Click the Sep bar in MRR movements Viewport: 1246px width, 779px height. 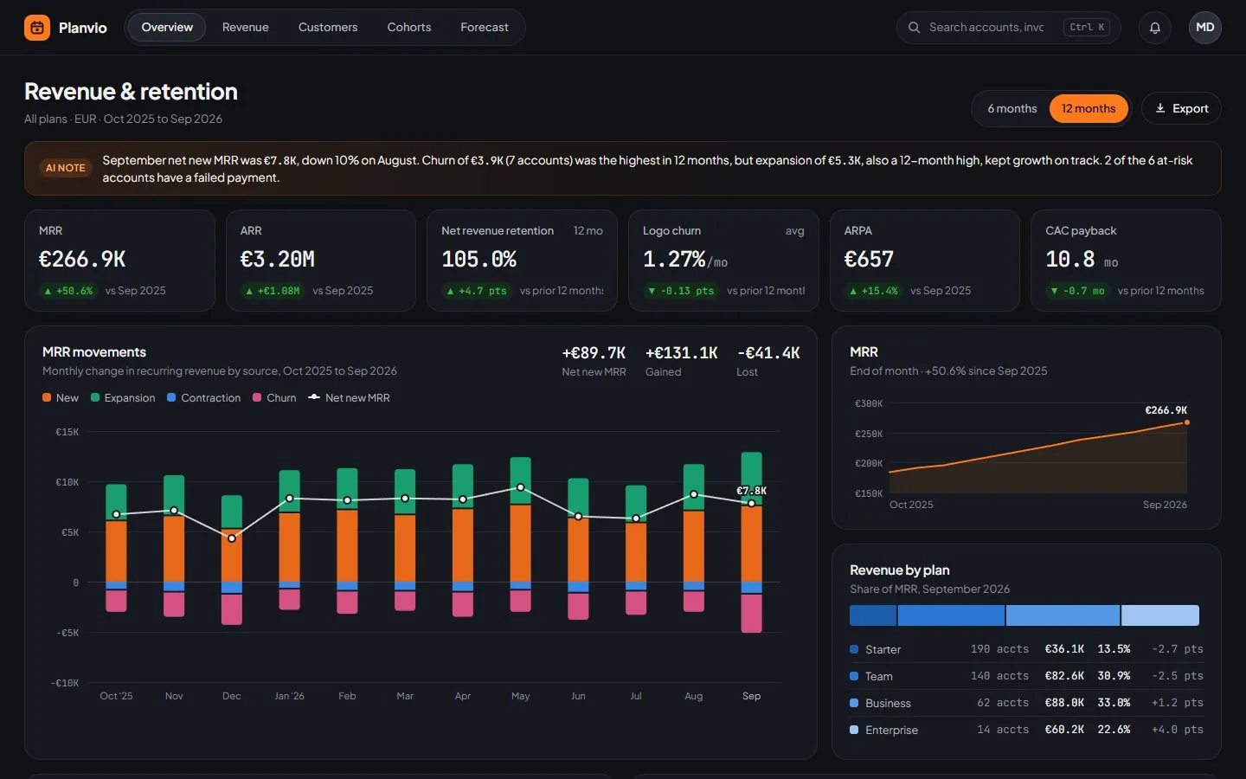[x=752, y=543]
